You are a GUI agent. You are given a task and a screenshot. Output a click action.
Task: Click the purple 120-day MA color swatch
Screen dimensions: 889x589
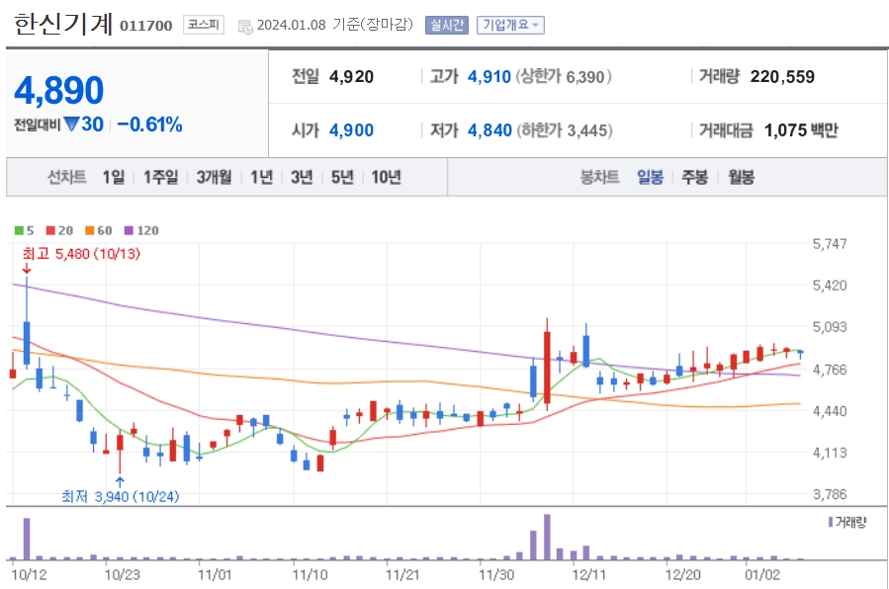click(129, 229)
